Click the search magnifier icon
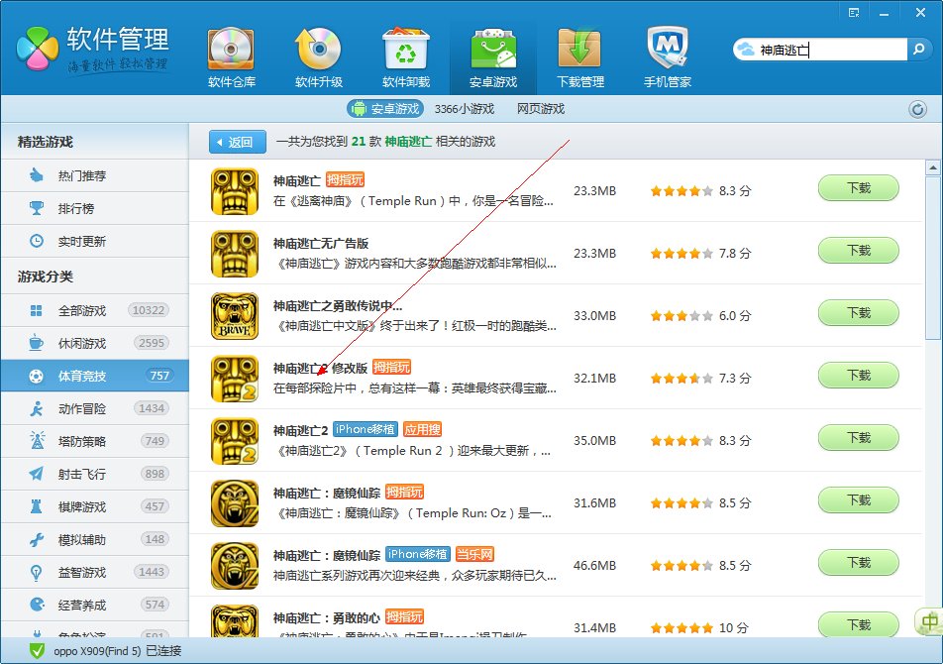 pyautogui.click(x=919, y=48)
